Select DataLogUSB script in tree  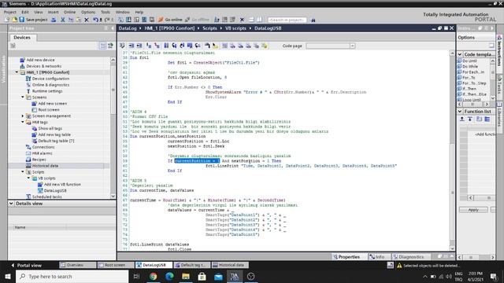click(55, 190)
